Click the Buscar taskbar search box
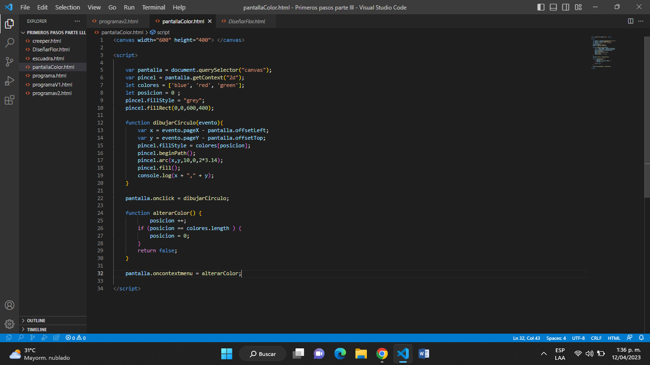Viewport: 650px width, 365px height. 263,354
